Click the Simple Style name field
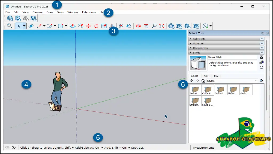 point(232,57)
